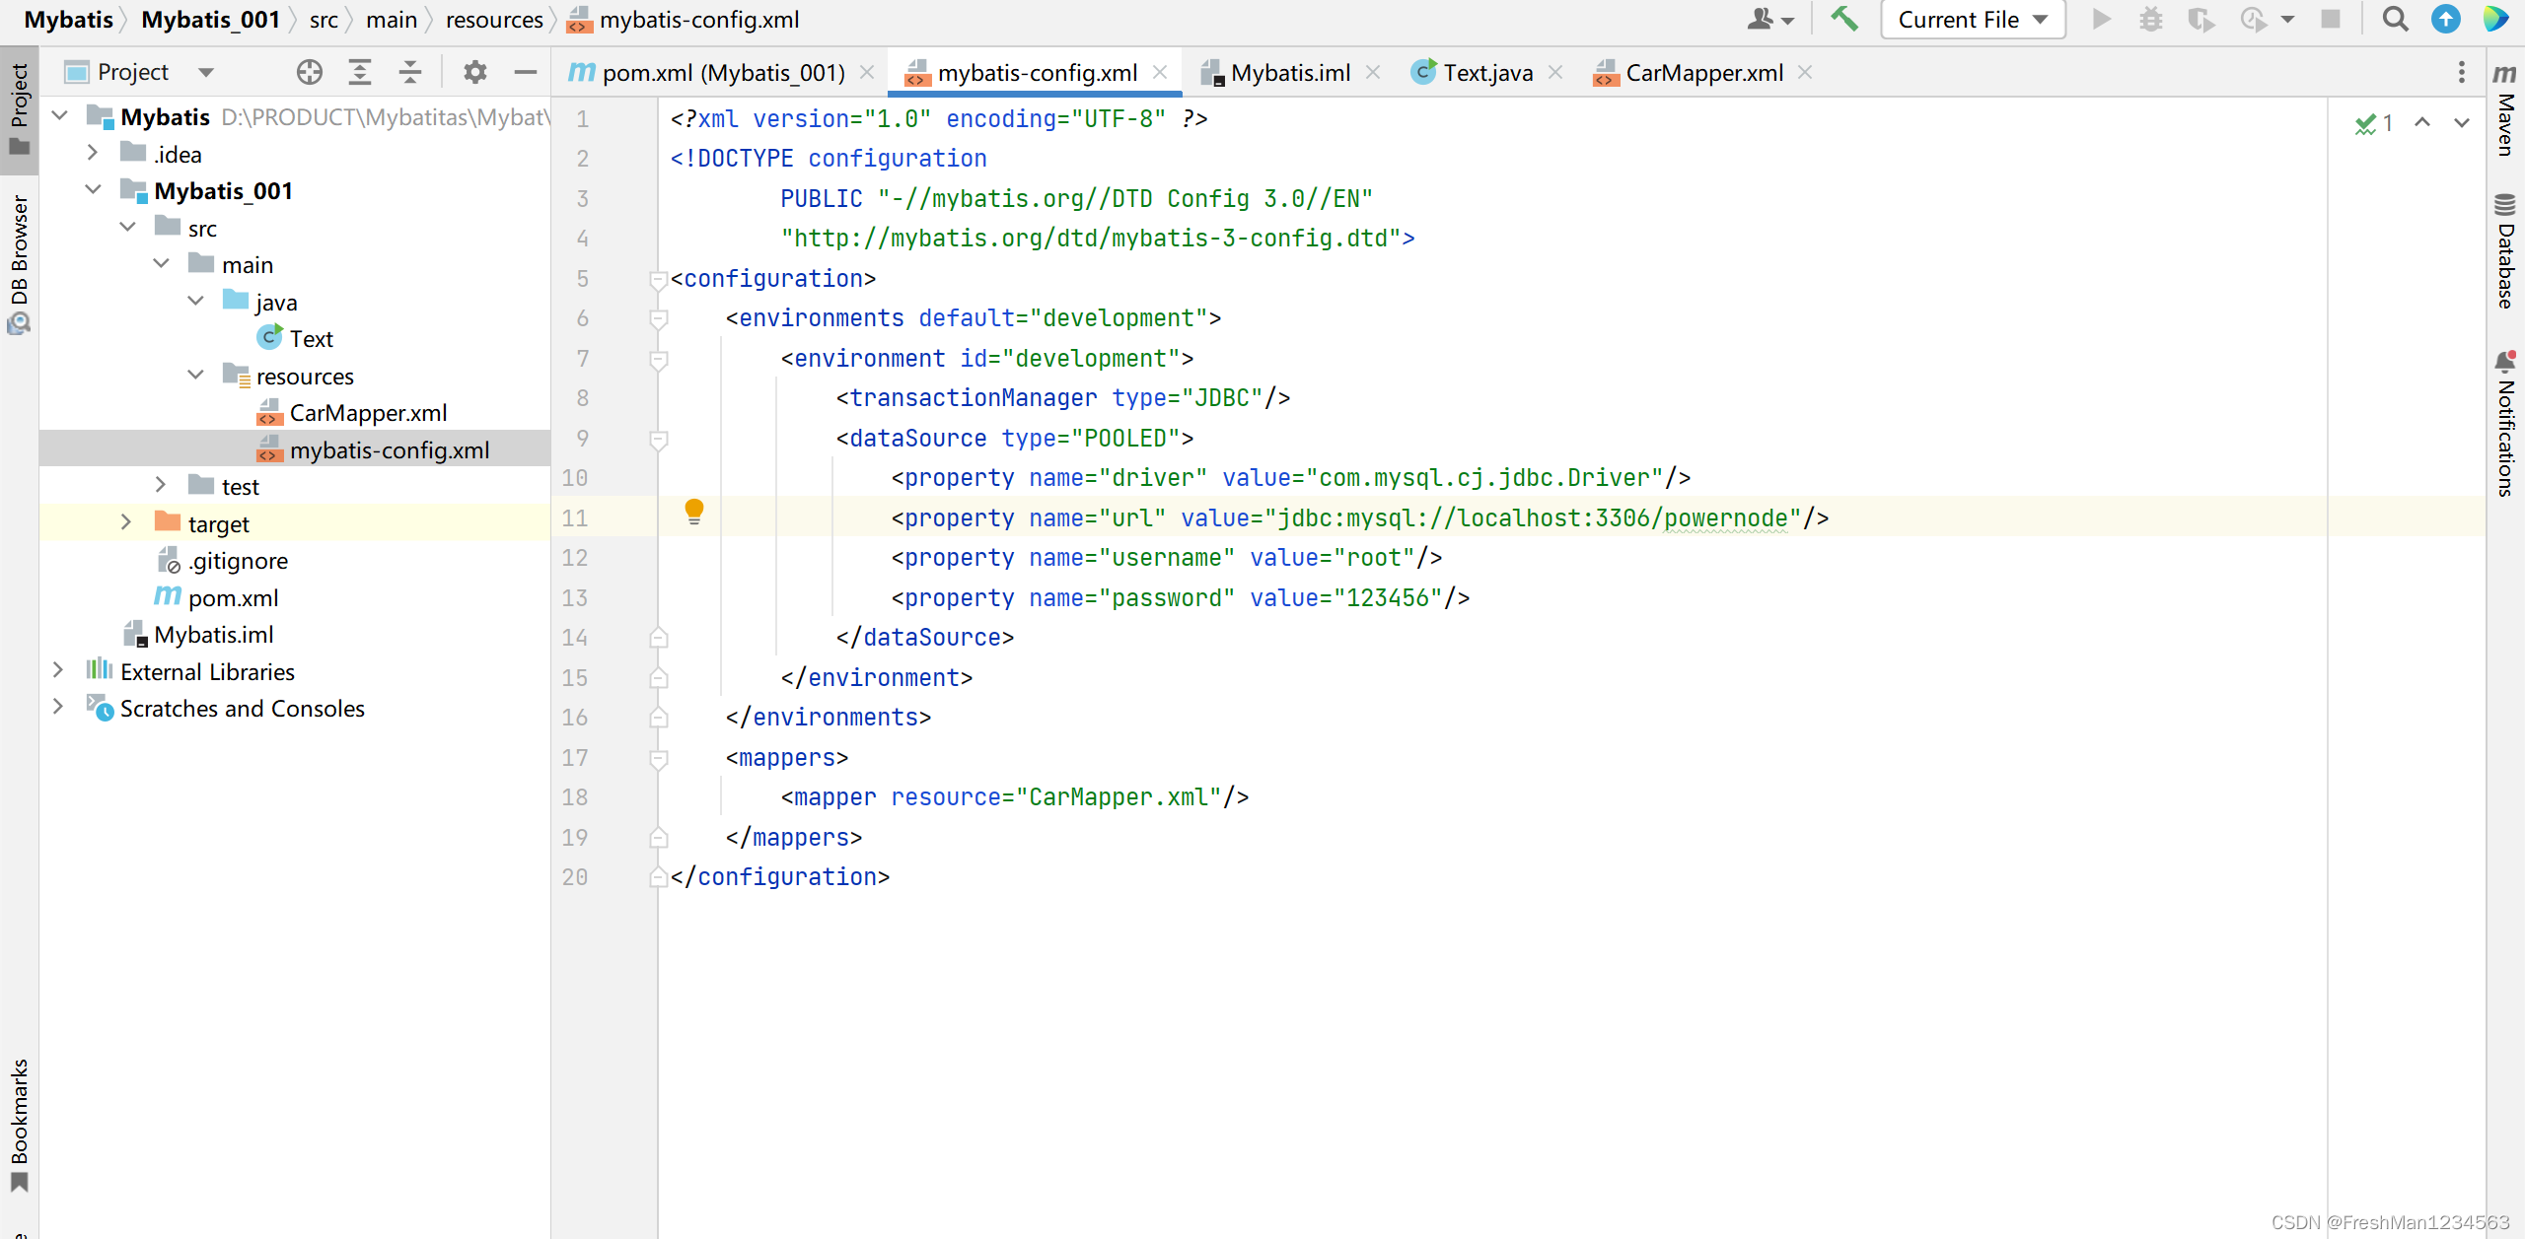This screenshot has width=2525, height=1239.
Task: Switch to the CarMapper.xml editor tab
Action: point(1702,72)
